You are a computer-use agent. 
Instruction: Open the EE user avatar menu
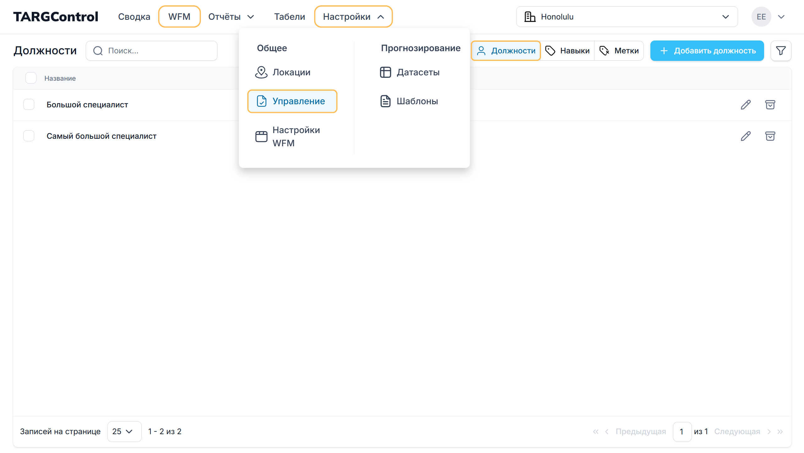(x=761, y=17)
